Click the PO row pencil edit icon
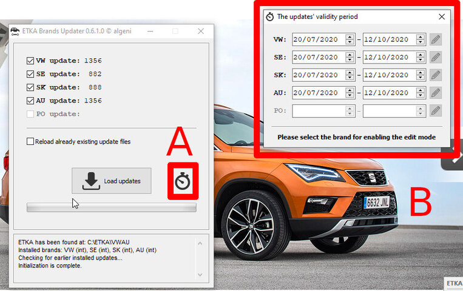Screen dimensions: 463x291 coord(436,111)
